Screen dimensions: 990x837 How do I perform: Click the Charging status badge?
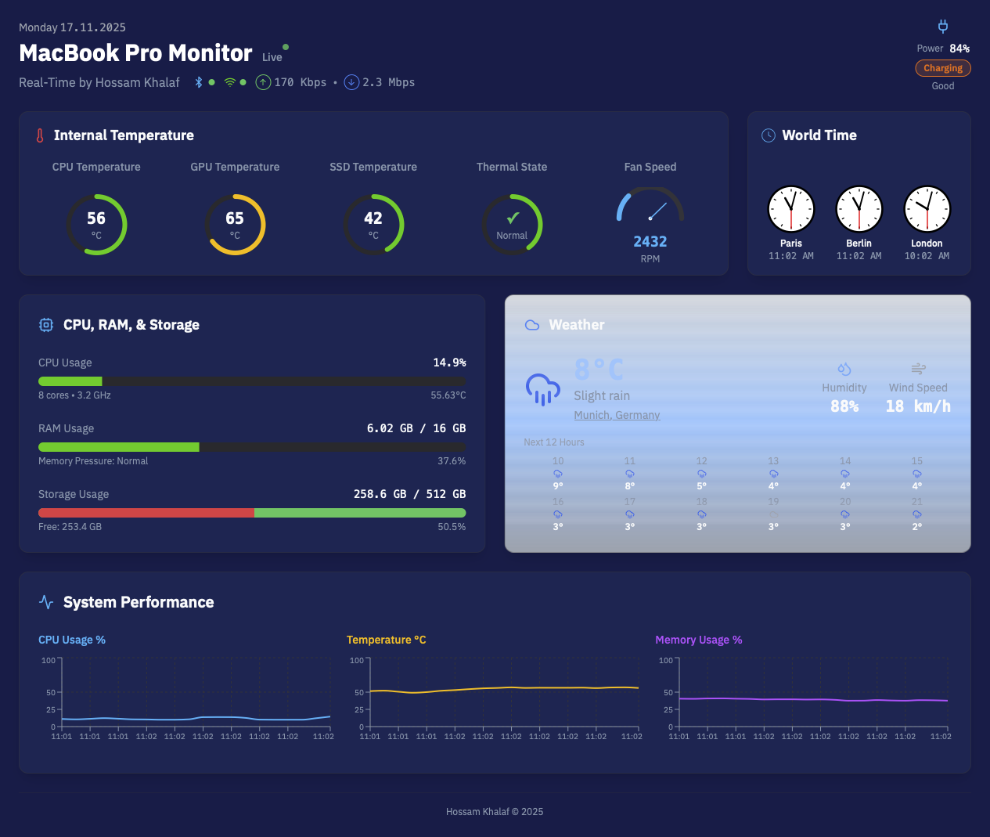tap(942, 67)
